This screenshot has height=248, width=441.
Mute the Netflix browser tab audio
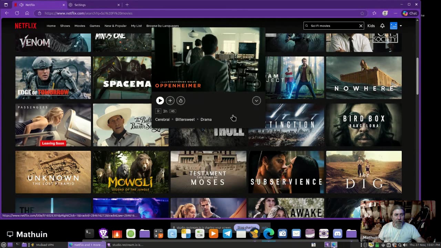[x=22, y=5]
